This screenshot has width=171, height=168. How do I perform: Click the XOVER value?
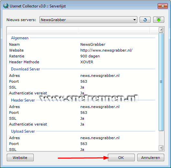(x=87, y=62)
